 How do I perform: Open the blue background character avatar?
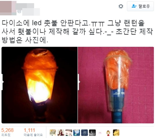(77, 132)
